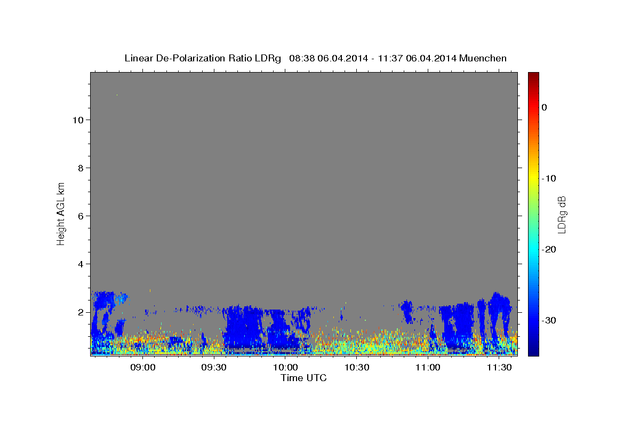Click the 0 dB colorbar tick label

pyautogui.click(x=544, y=107)
